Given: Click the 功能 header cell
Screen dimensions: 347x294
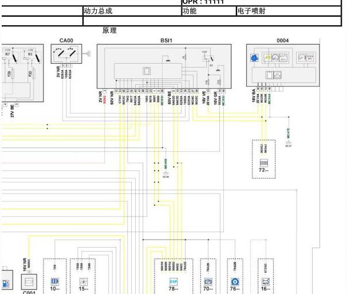Looking at the screenshot, I should [208, 11].
